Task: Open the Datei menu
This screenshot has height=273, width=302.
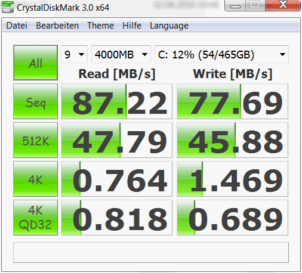Action: pos(17,26)
